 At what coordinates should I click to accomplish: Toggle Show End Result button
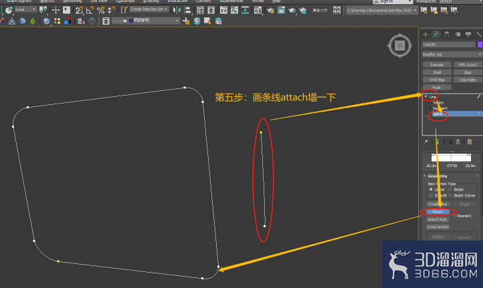pos(438,142)
